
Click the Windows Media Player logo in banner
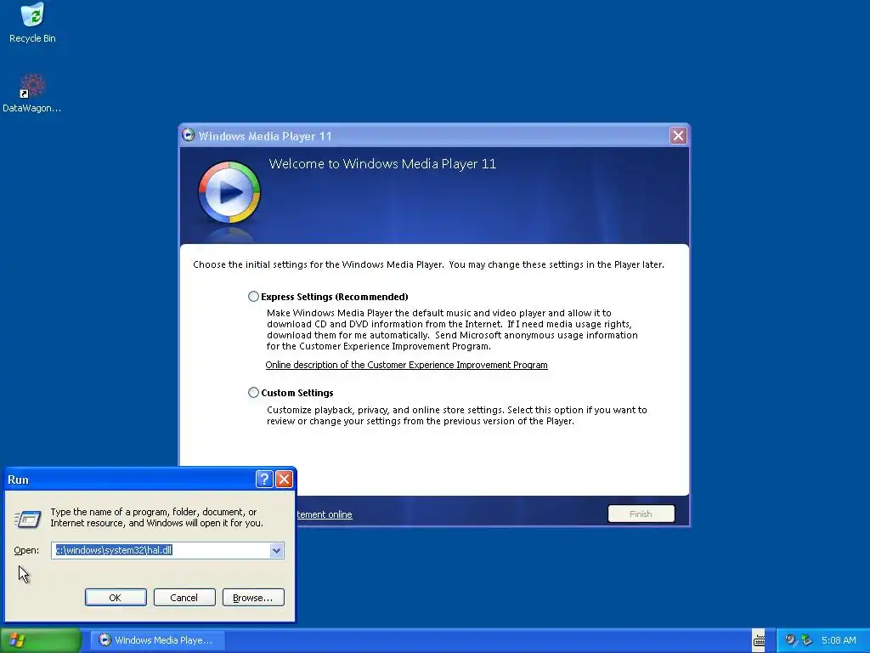pos(229,192)
